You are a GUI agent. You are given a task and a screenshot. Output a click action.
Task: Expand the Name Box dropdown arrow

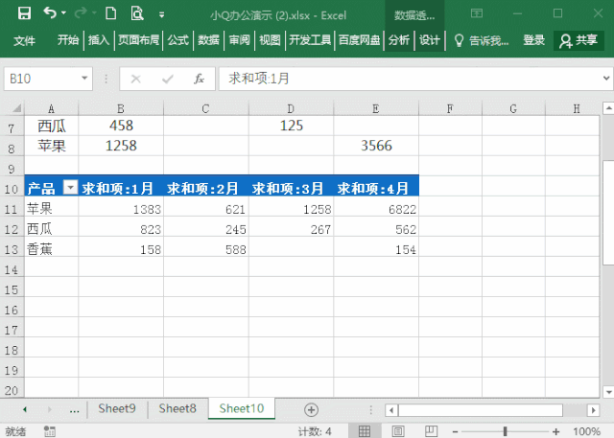point(84,79)
